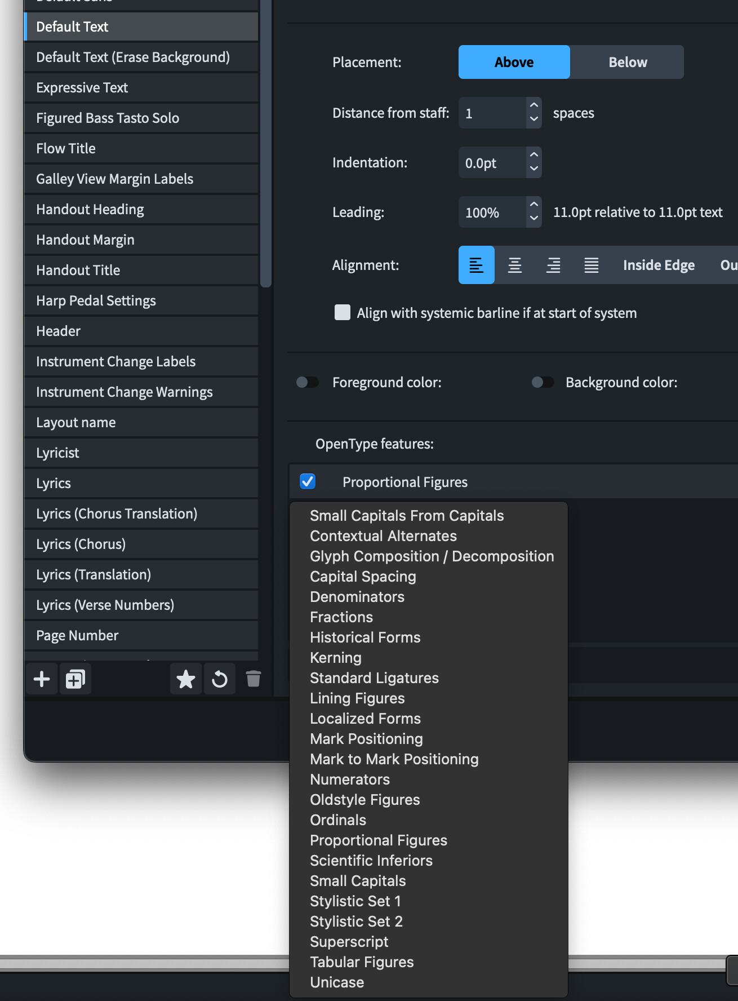Edit the Indentation 0.0pt field
Image resolution: width=738 pixels, height=1001 pixels.
493,162
